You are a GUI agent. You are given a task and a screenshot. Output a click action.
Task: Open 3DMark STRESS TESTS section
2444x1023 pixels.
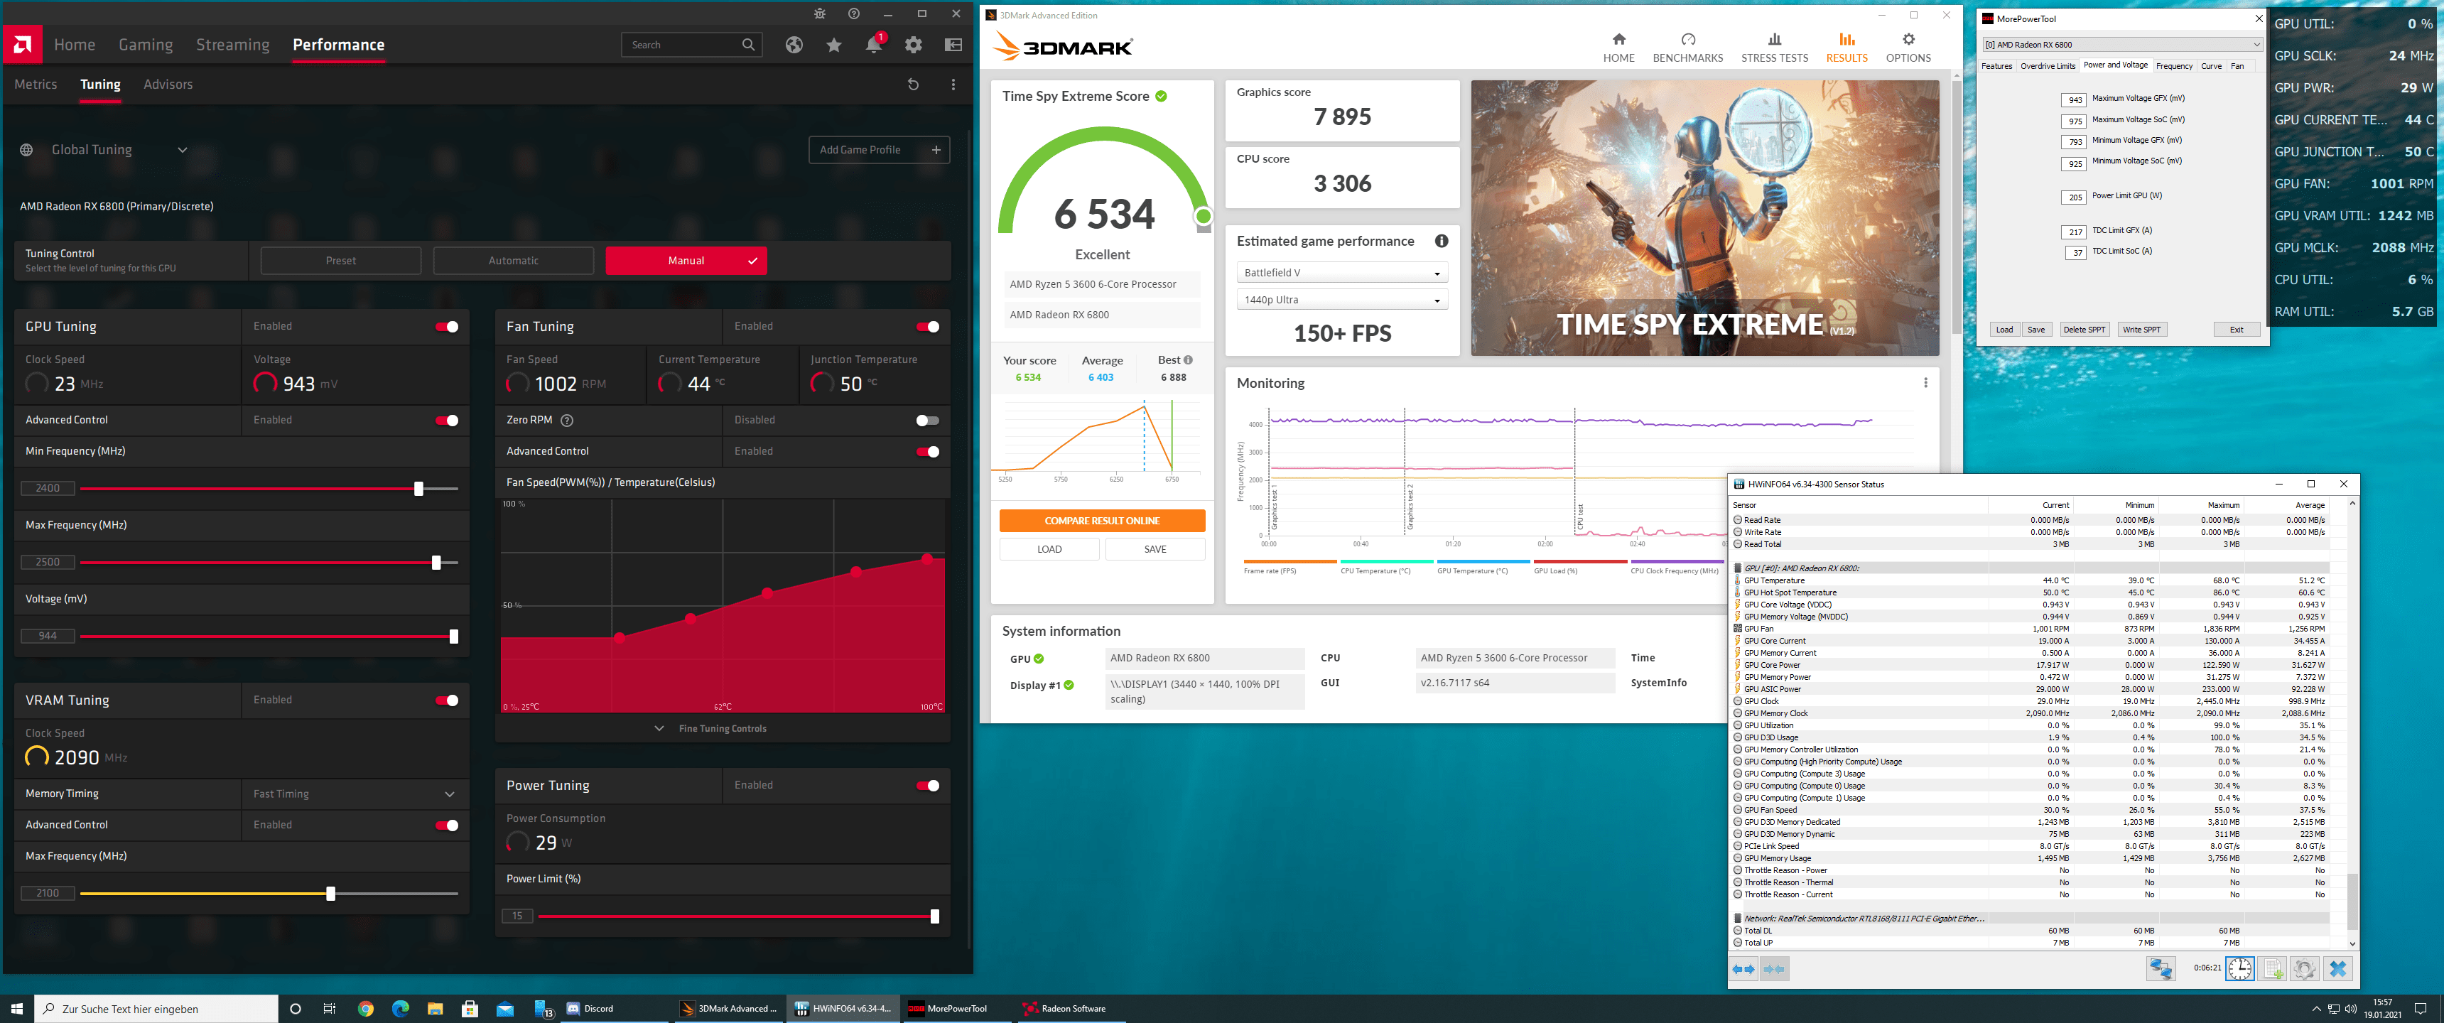tap(1774, 48)
